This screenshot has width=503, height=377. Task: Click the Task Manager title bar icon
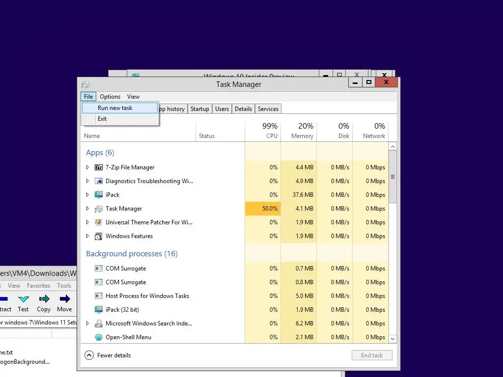[x=85, y=84]
